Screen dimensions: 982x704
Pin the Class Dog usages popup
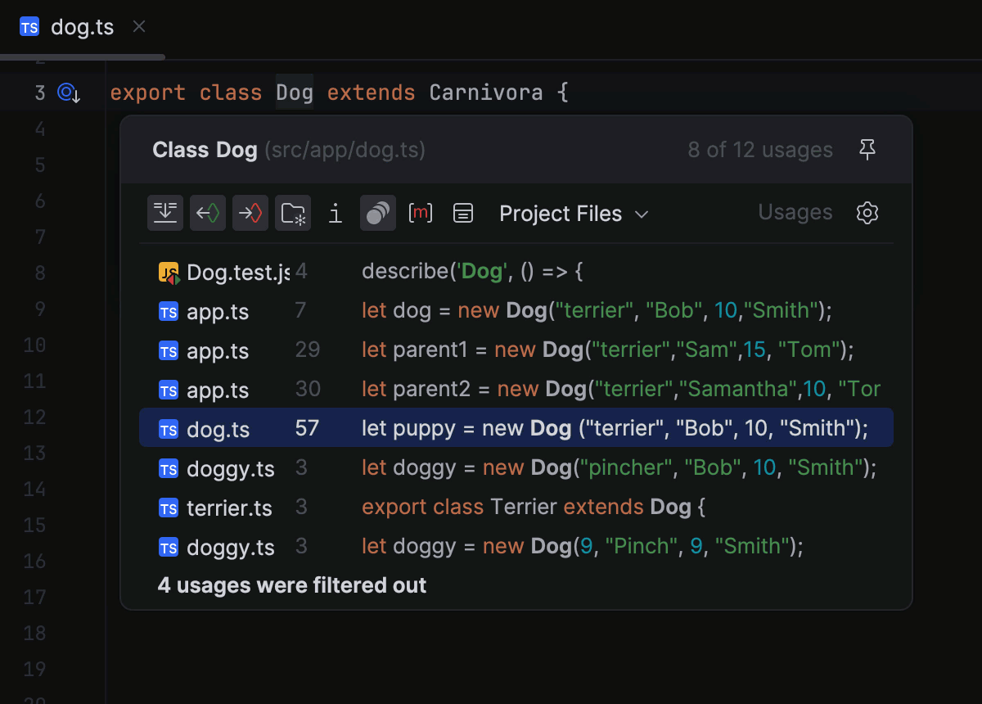pos(867,150)
